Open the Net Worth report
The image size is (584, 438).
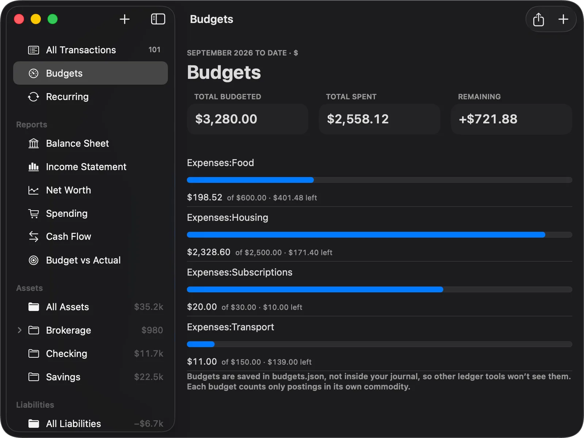click(x=91, y=190)
